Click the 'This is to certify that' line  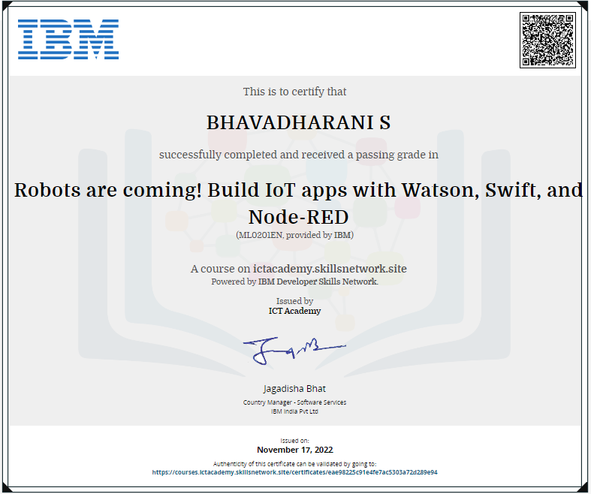pyautogui.click(x=294, y=92)
